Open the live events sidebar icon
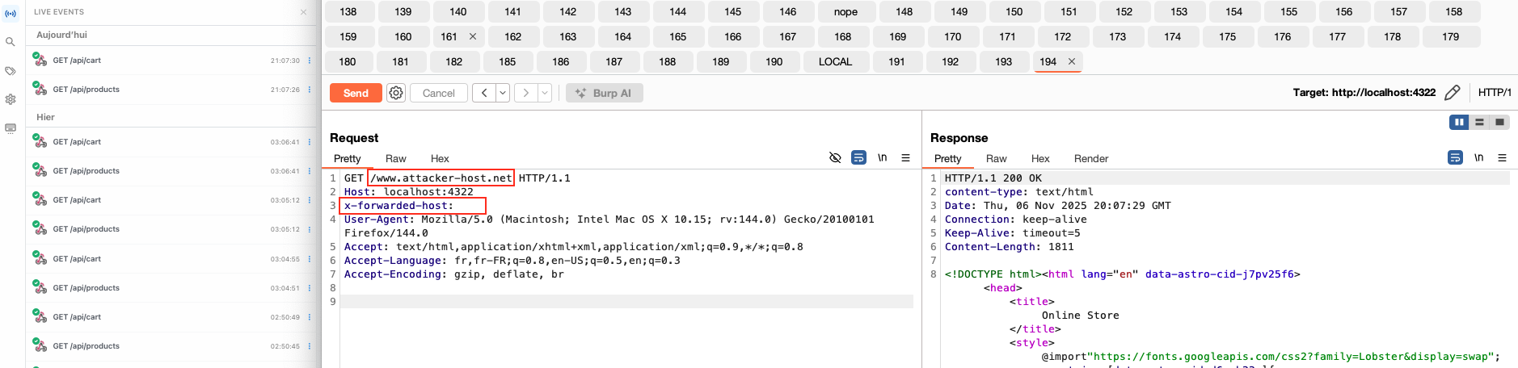Viewport: 1518px width, 368px height. (11, 13)
